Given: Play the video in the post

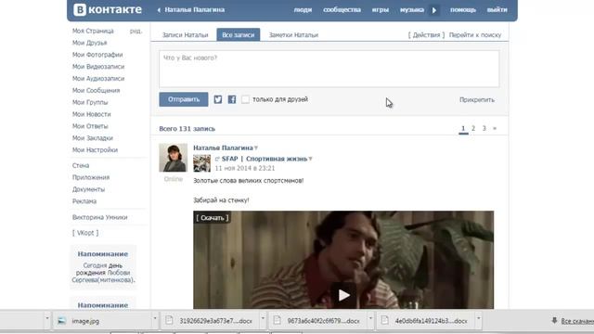Looking at the screenshot, I should tap(343, 295).
